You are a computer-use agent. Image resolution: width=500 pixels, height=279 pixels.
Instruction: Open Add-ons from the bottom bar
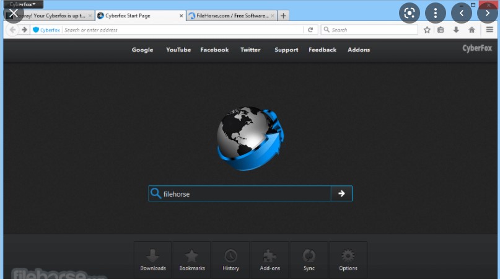270,260
